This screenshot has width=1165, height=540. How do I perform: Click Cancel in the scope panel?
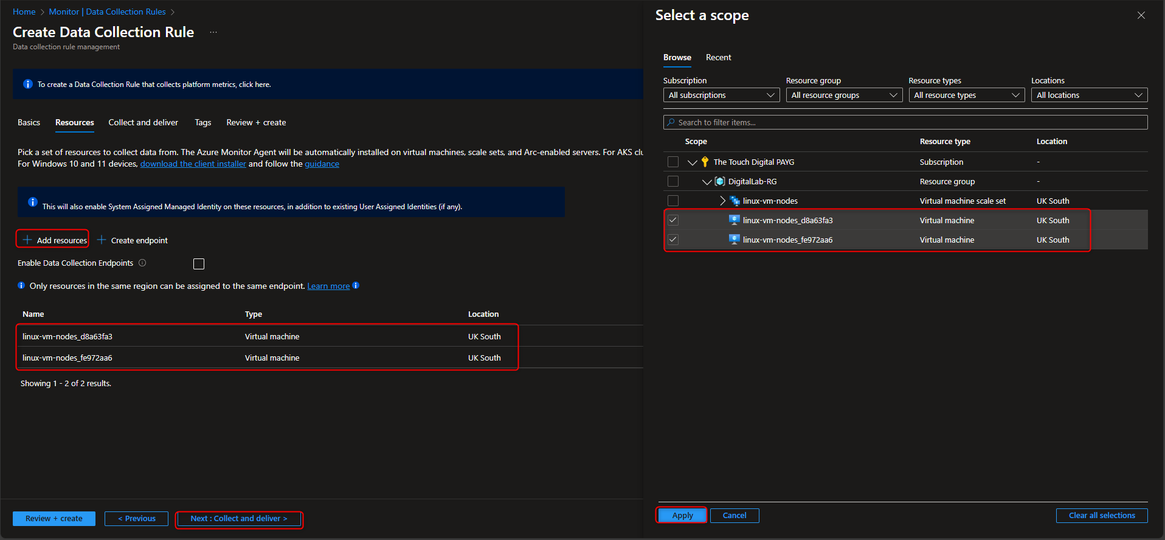[x=735, y=515]
